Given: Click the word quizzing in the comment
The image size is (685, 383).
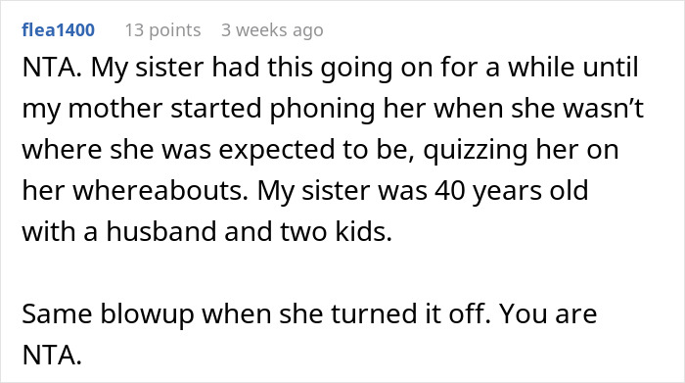Looking at the screenshot, I should [476, 150].
